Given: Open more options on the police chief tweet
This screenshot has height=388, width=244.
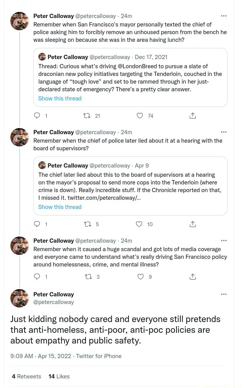Looking at the screenshot, I should click(224, 132).
